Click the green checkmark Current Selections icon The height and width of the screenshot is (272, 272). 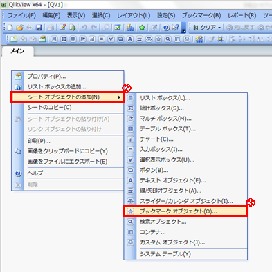point(118,28)
